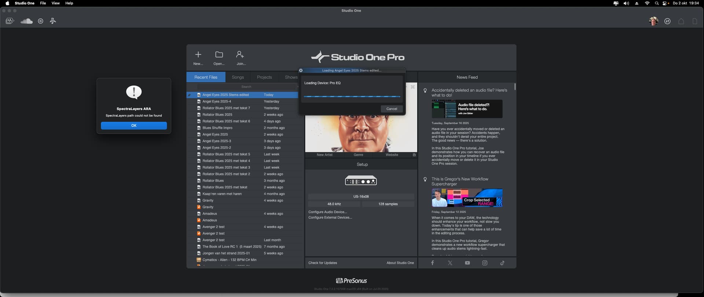Open the File menu
The image size is (704, 297).
[43, 3]
